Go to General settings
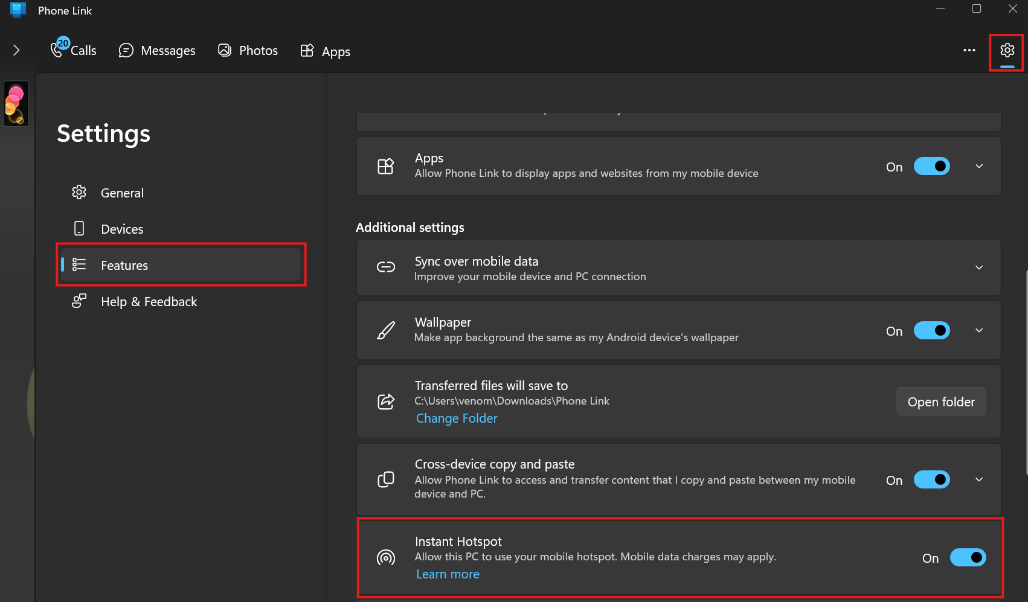 coord(181,193)
